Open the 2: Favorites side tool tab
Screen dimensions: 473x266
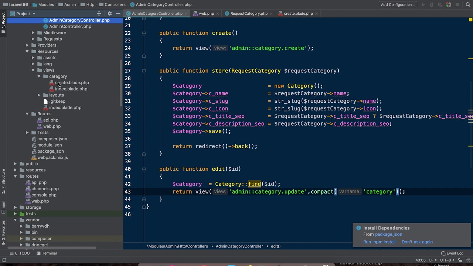(3, 233)
